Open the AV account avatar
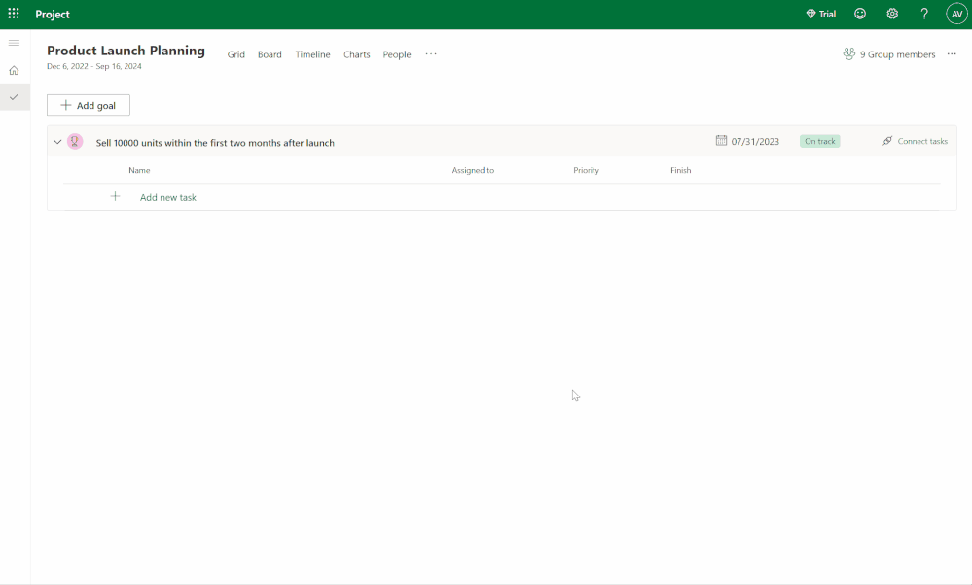This screenshot has width=972, height=585. point(956,14)
